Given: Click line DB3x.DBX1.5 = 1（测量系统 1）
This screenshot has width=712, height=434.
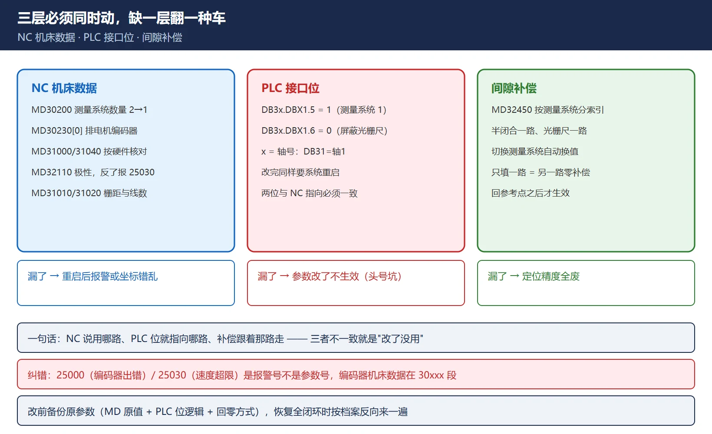Looking at the screenshot, I should tap(324, 110).
